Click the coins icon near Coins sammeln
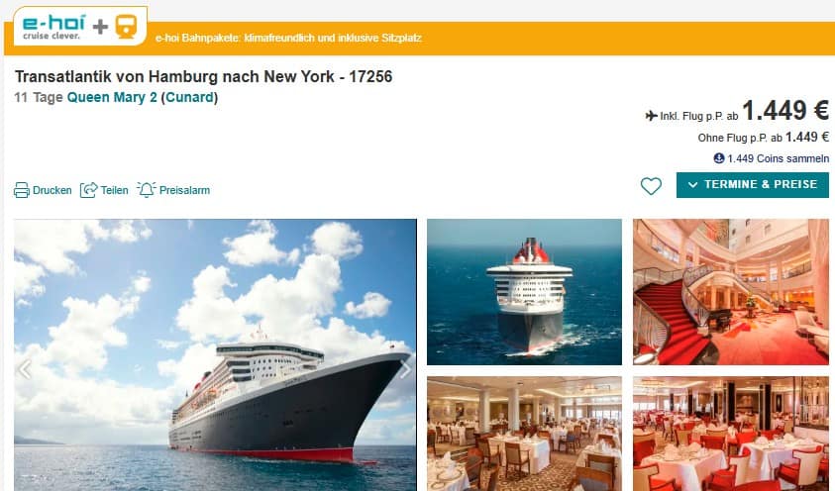The width and height of the screenshot is (835, 491). [x=719, y=158]
